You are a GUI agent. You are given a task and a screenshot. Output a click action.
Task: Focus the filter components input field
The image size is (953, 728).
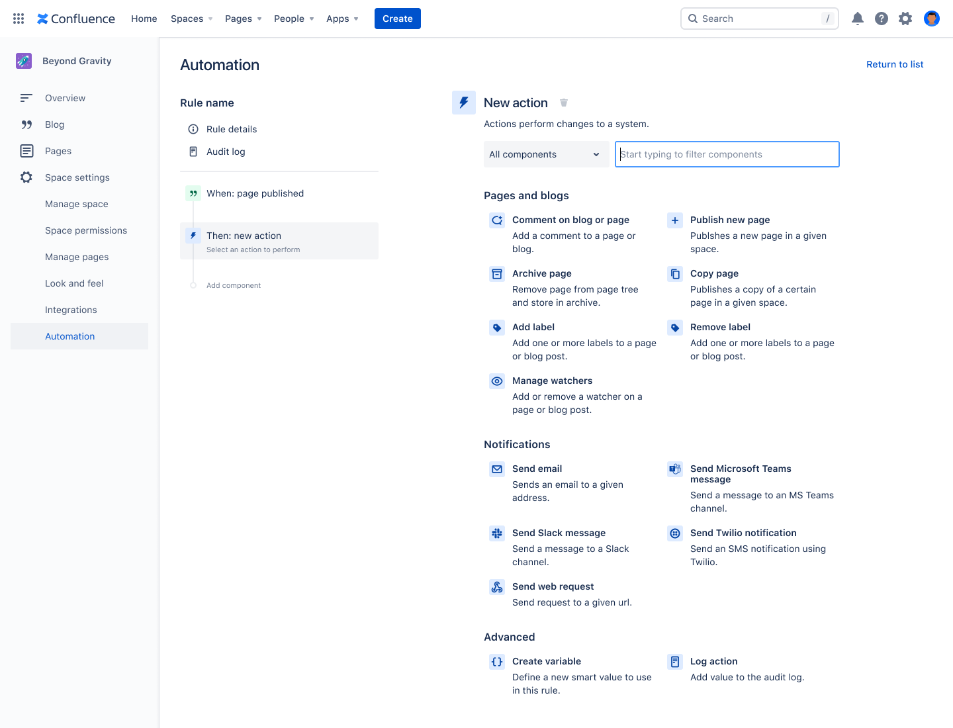(x=727, y=154)
